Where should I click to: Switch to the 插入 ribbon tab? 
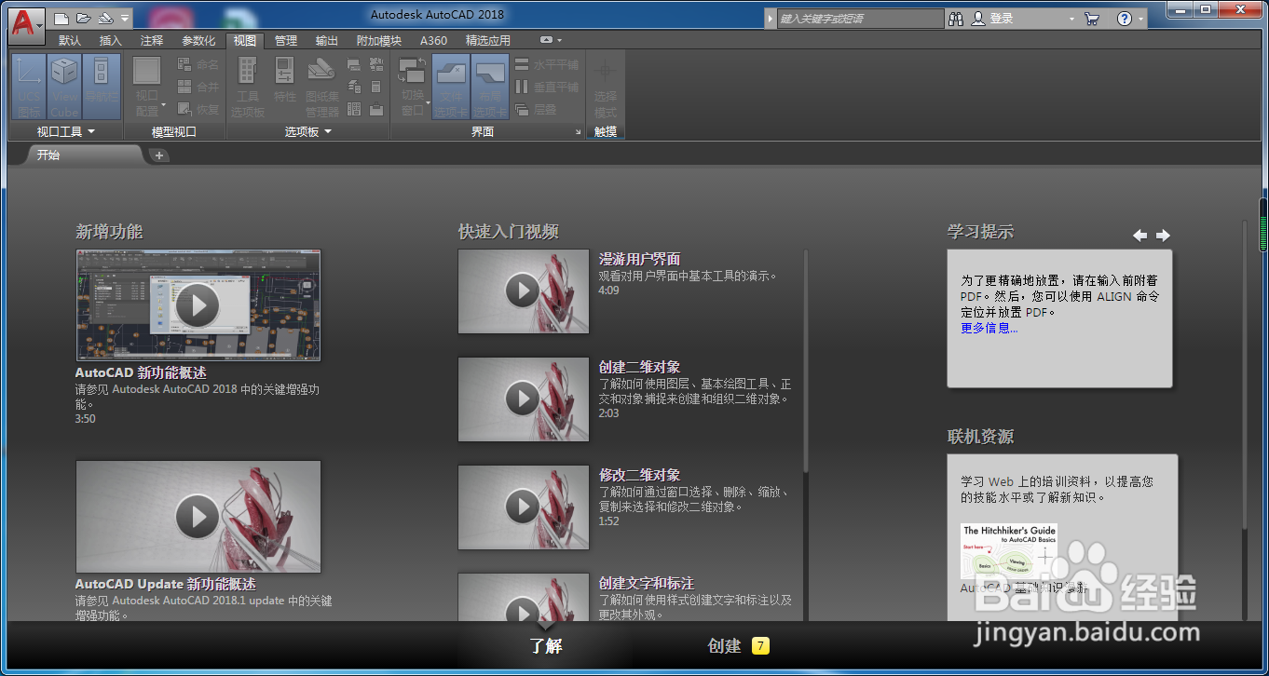click(111, 40)
